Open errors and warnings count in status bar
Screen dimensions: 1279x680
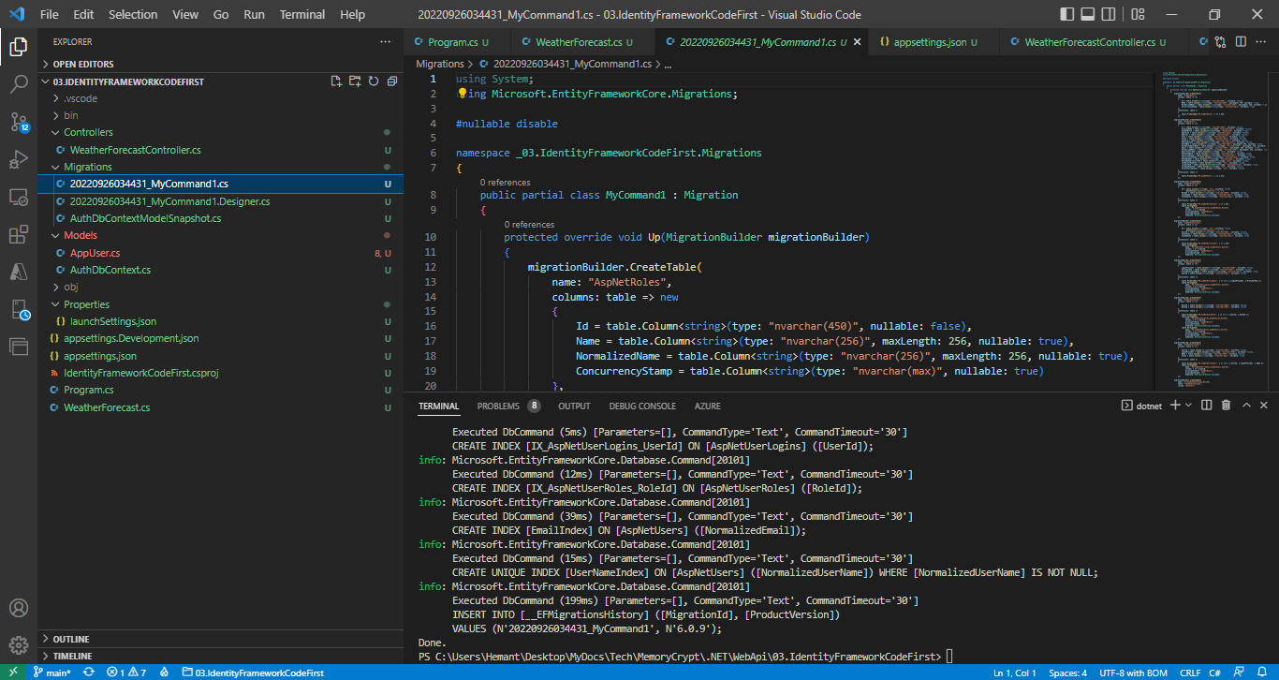click(126, 673)
